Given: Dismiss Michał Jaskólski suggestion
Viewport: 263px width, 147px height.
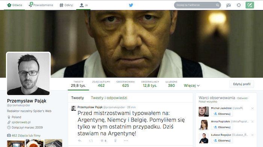Looking at the screenshot, I should pyautogui.click(x=252, y=108).
